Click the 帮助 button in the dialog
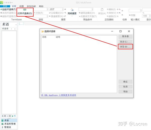 pos(125,91)
